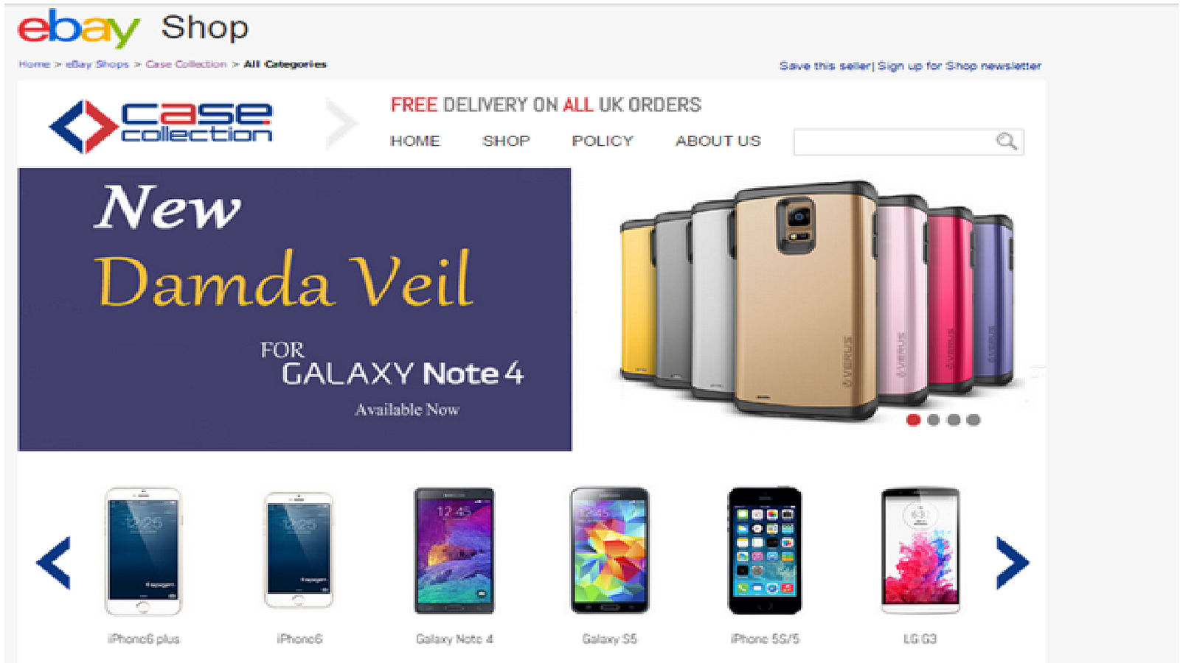Select the second carousel dot
1180x663 pixels.
934,420
